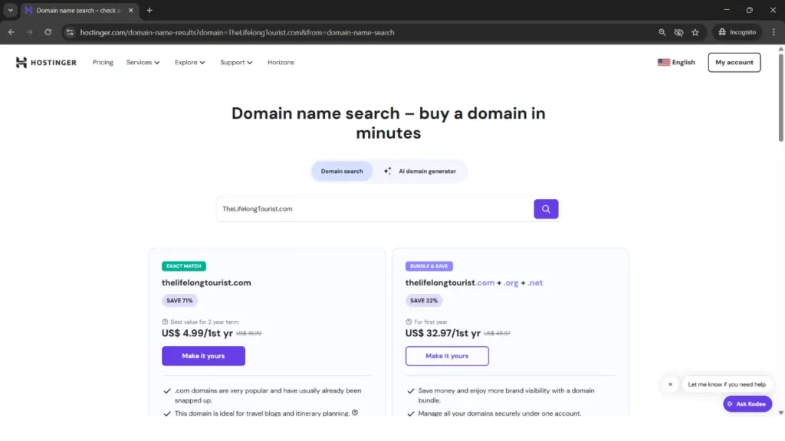Select the Domain search tab
This screenshot has width=785, height=441.
click(x=342, y=171)
